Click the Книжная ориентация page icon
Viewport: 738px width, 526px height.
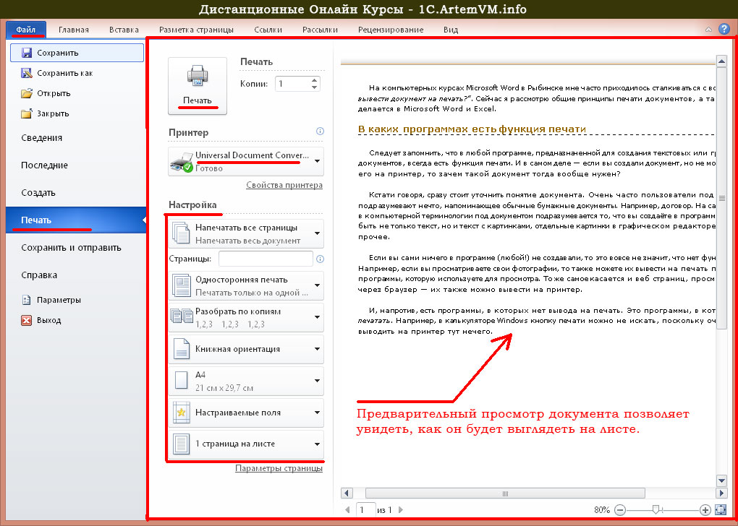181,349
